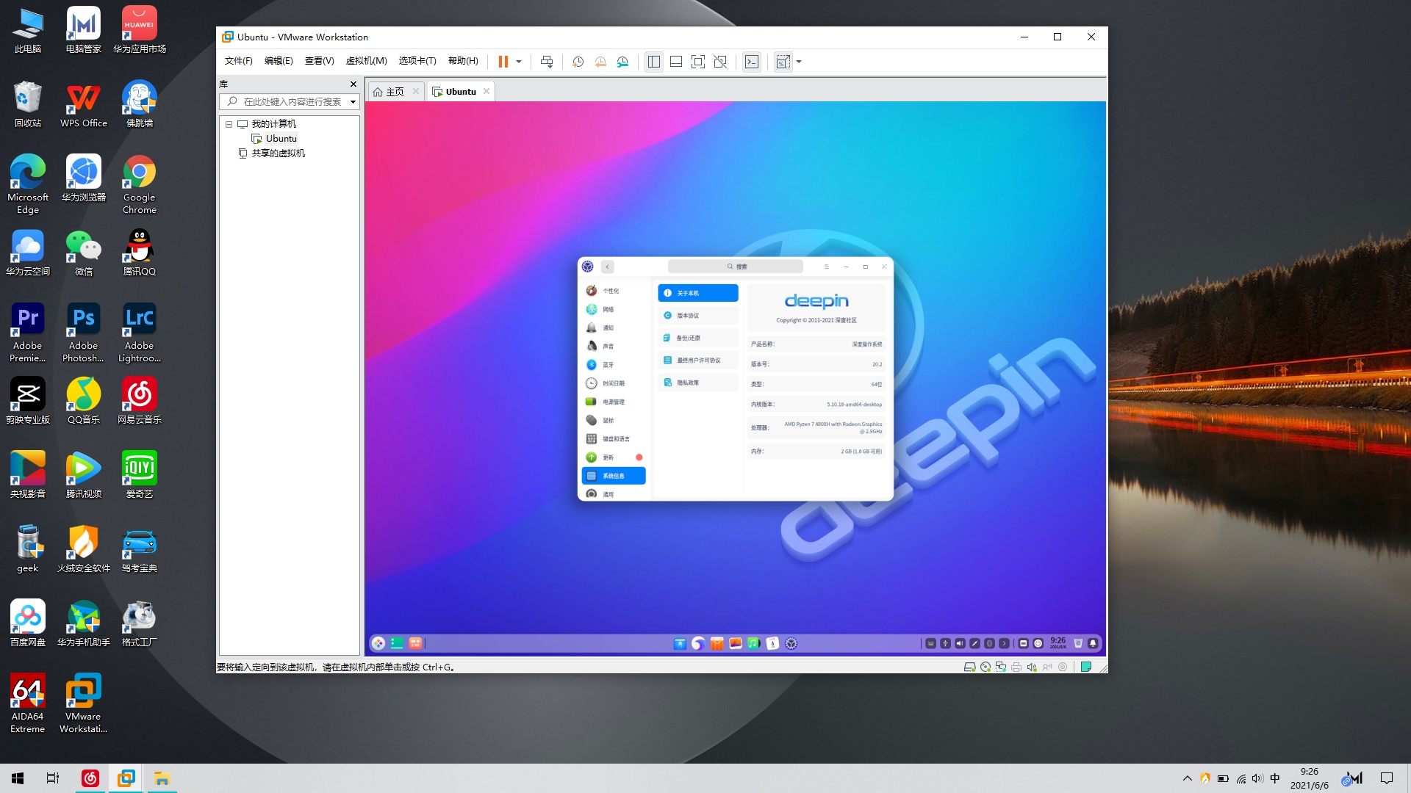Open the deepin dock power button
This screenshot has width=1411, height=793.
pos(1038,643)
